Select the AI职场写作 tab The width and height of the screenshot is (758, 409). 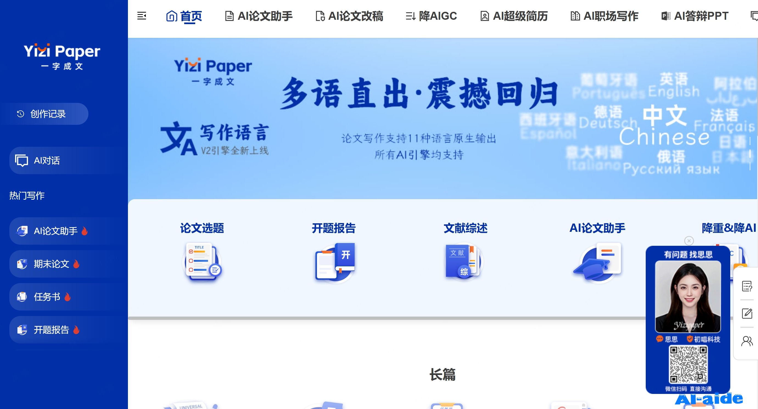pos(605,16)
